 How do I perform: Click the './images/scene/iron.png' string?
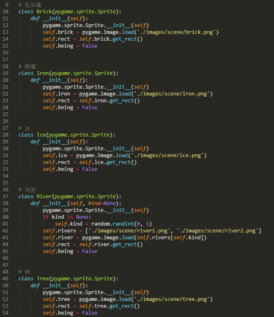tap(172, 94)
